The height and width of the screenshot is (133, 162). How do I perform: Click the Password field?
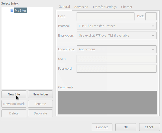click(x=116, y=68)
